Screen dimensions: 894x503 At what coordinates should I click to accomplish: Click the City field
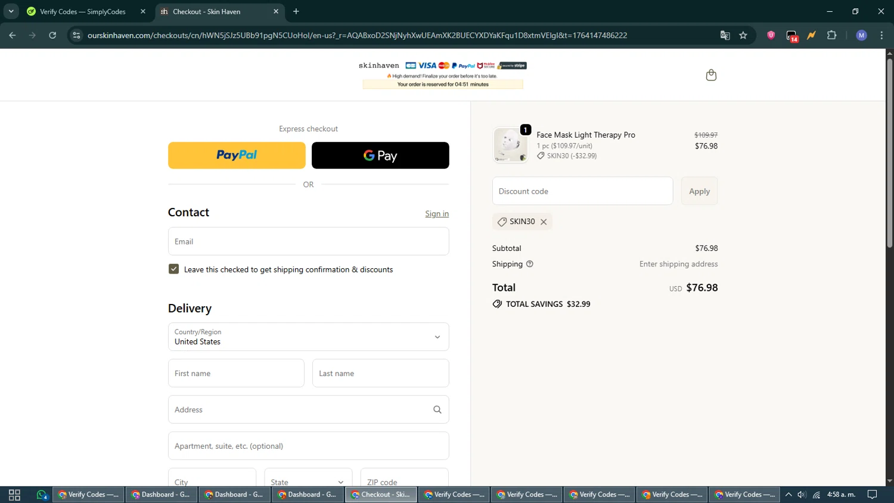tap(212, 478)
